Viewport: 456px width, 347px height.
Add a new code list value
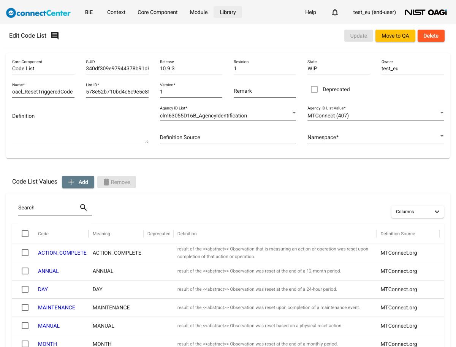(78, 182)
